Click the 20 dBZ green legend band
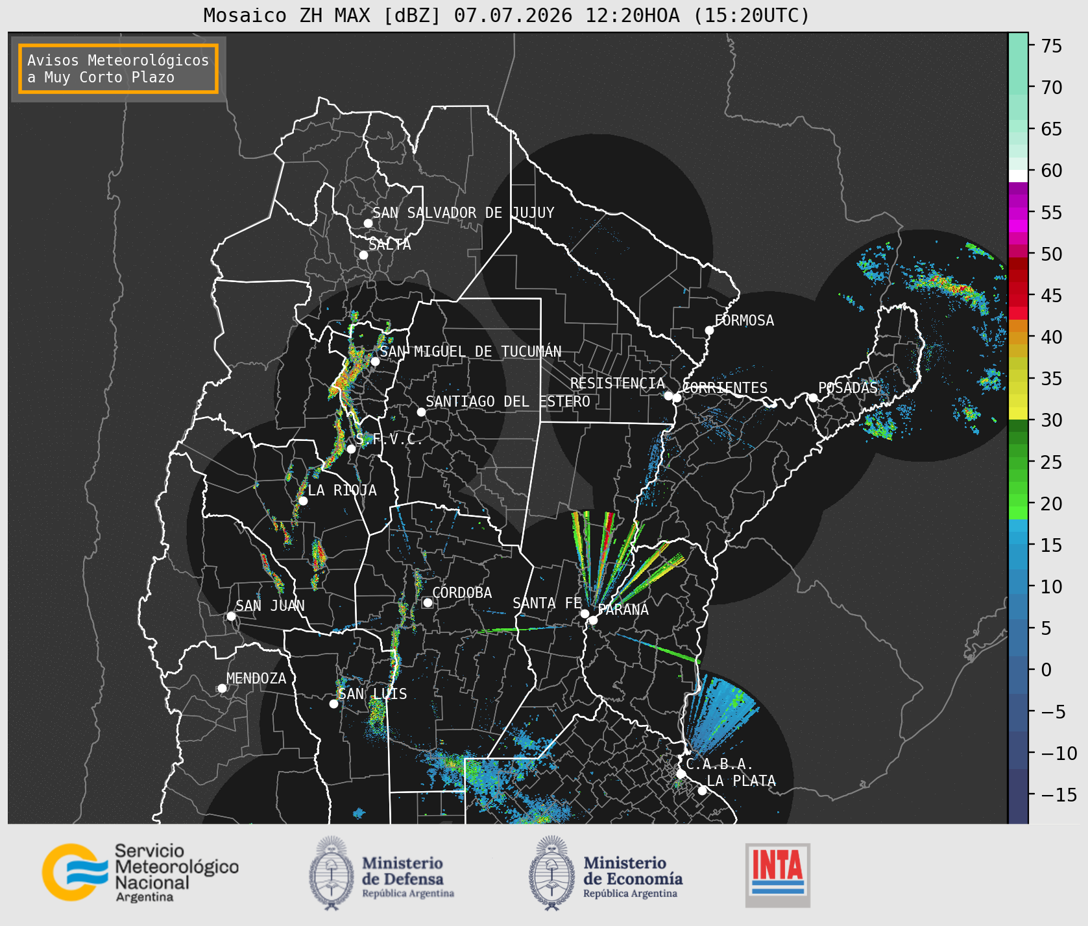 click(1018, 503)
